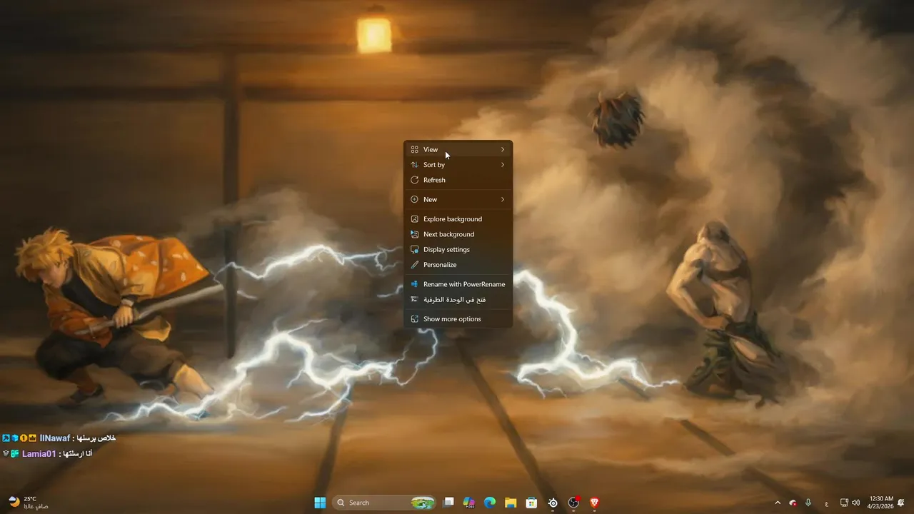Image resolution: width=914 pixels, height=514 pixels.
Task: Expand the Sort by submenu
Action: [458, 165]
